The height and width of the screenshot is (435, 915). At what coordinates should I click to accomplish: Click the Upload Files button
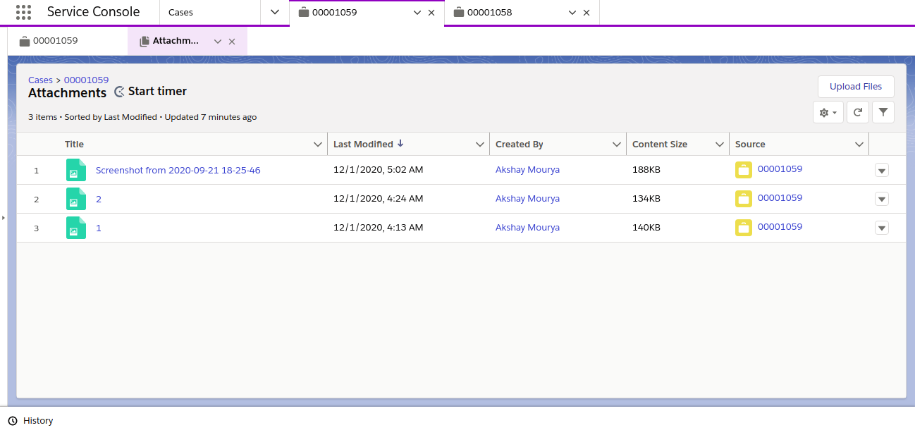click(x=855, y=87)
